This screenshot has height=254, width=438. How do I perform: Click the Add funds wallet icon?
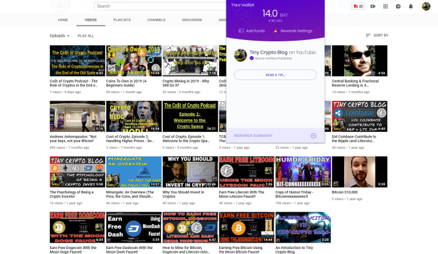[241, 31]
